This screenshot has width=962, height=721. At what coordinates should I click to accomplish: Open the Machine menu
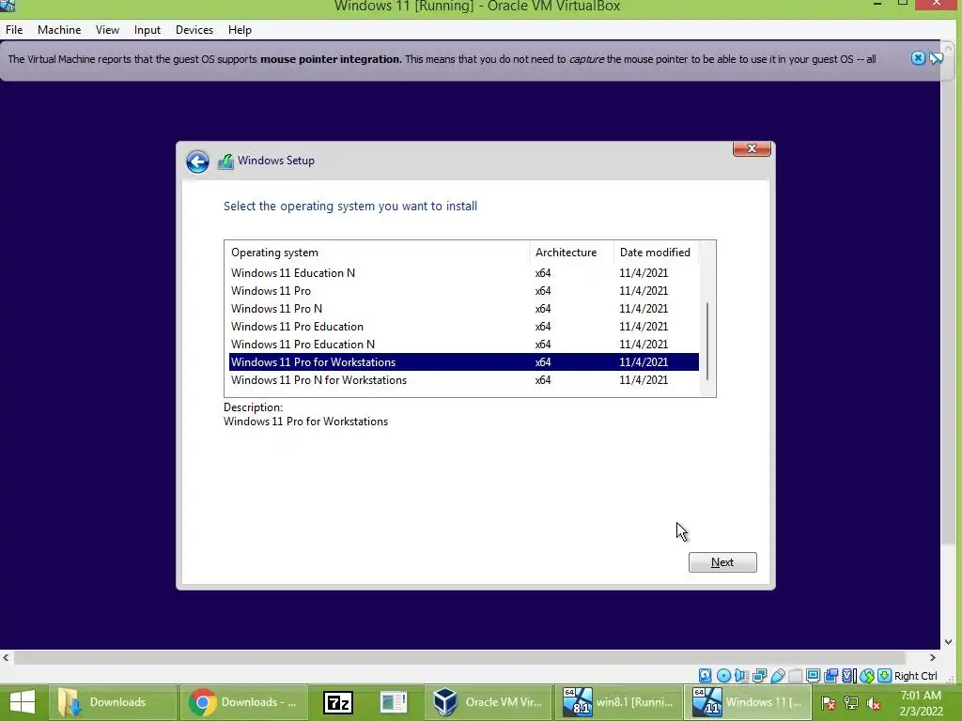click(x=59, y=29)
